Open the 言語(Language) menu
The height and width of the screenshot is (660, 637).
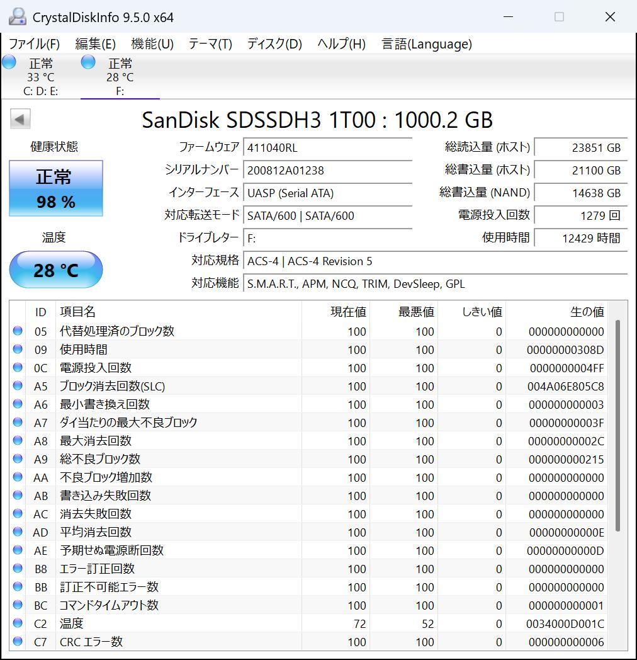pyautogui.click(x=427, y=44)
